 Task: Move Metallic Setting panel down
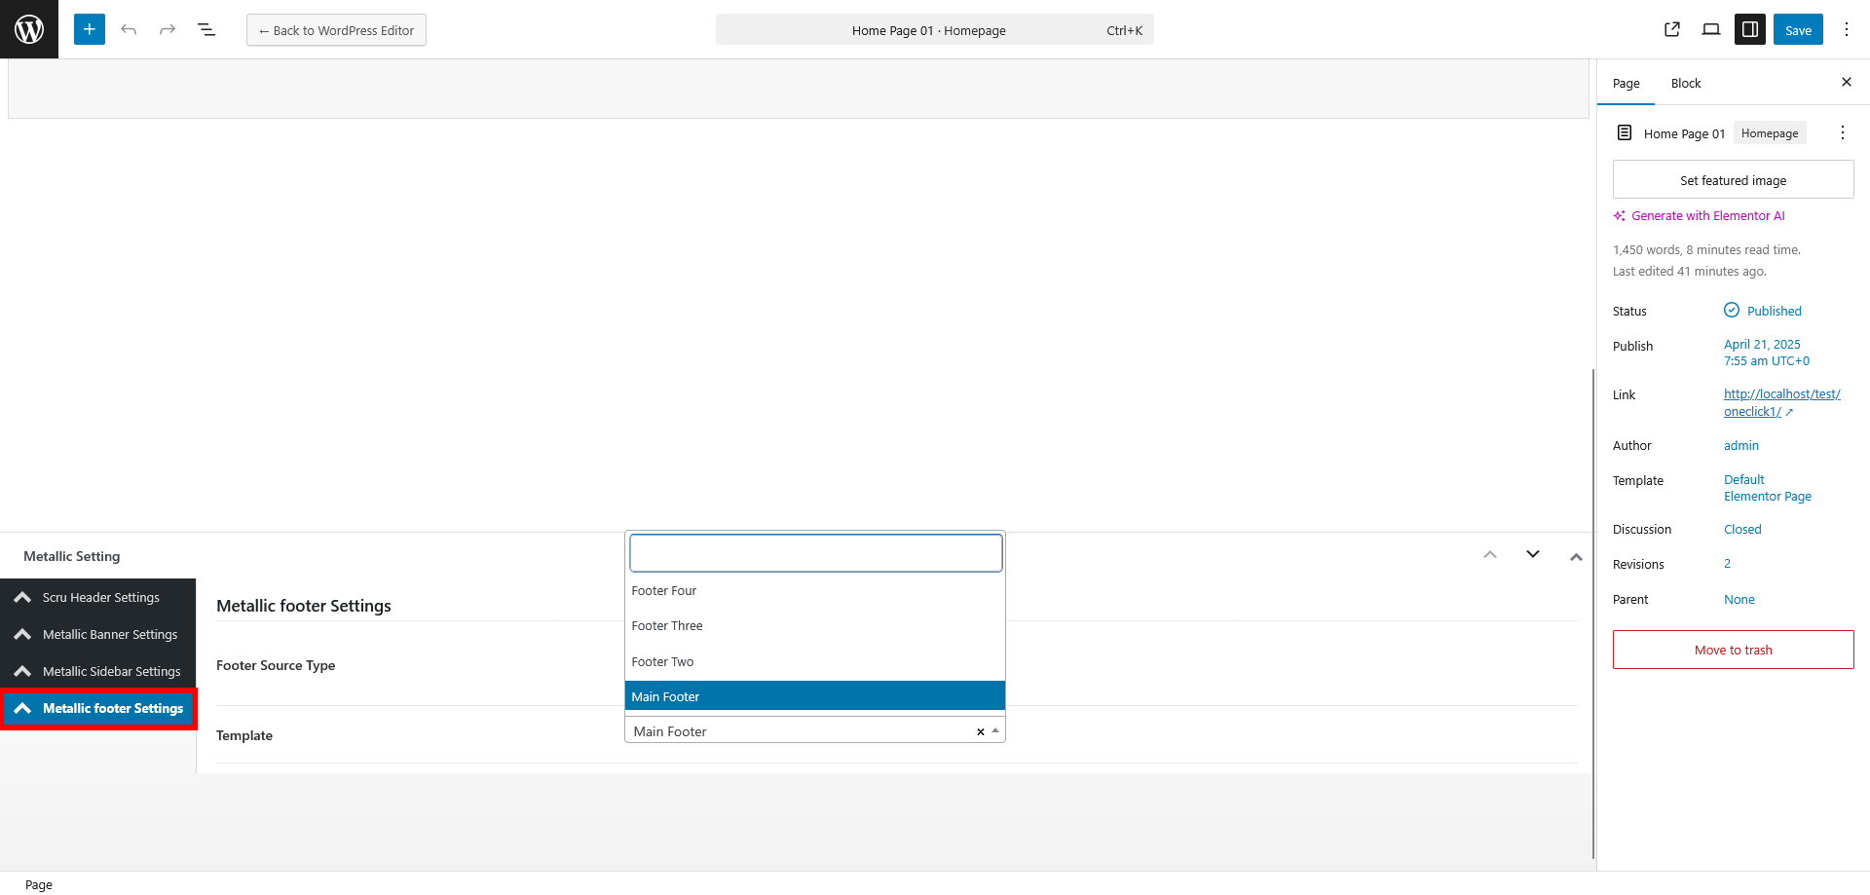click(1532, 555)
